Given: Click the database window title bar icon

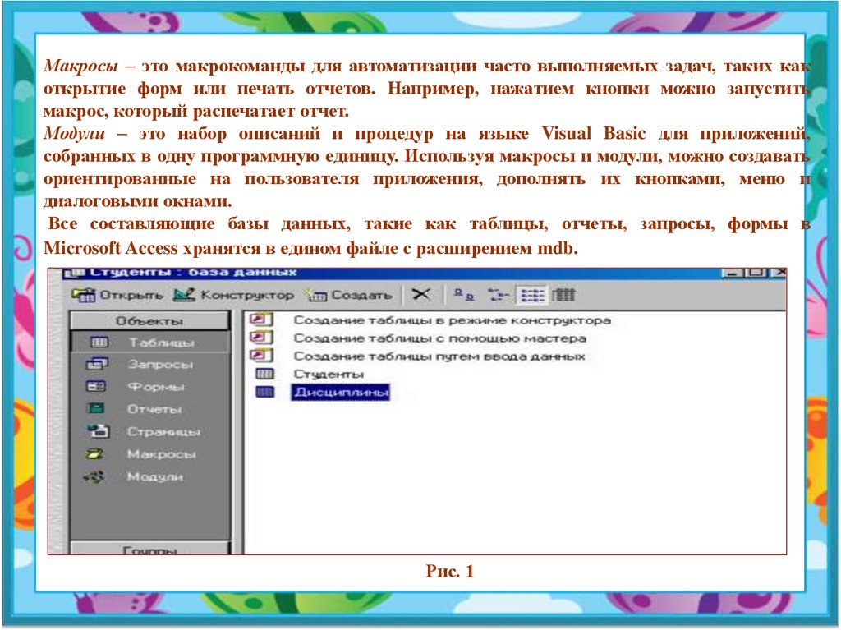Looking at the screenshot, I should pyautogui.click(x=76, y=273).
